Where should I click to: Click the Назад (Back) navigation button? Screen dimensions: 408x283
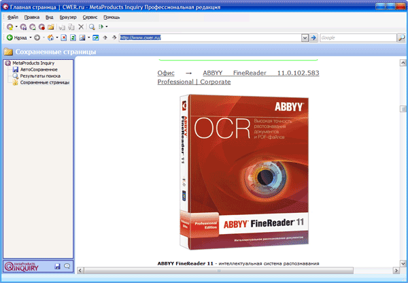[x=16, y=37]
